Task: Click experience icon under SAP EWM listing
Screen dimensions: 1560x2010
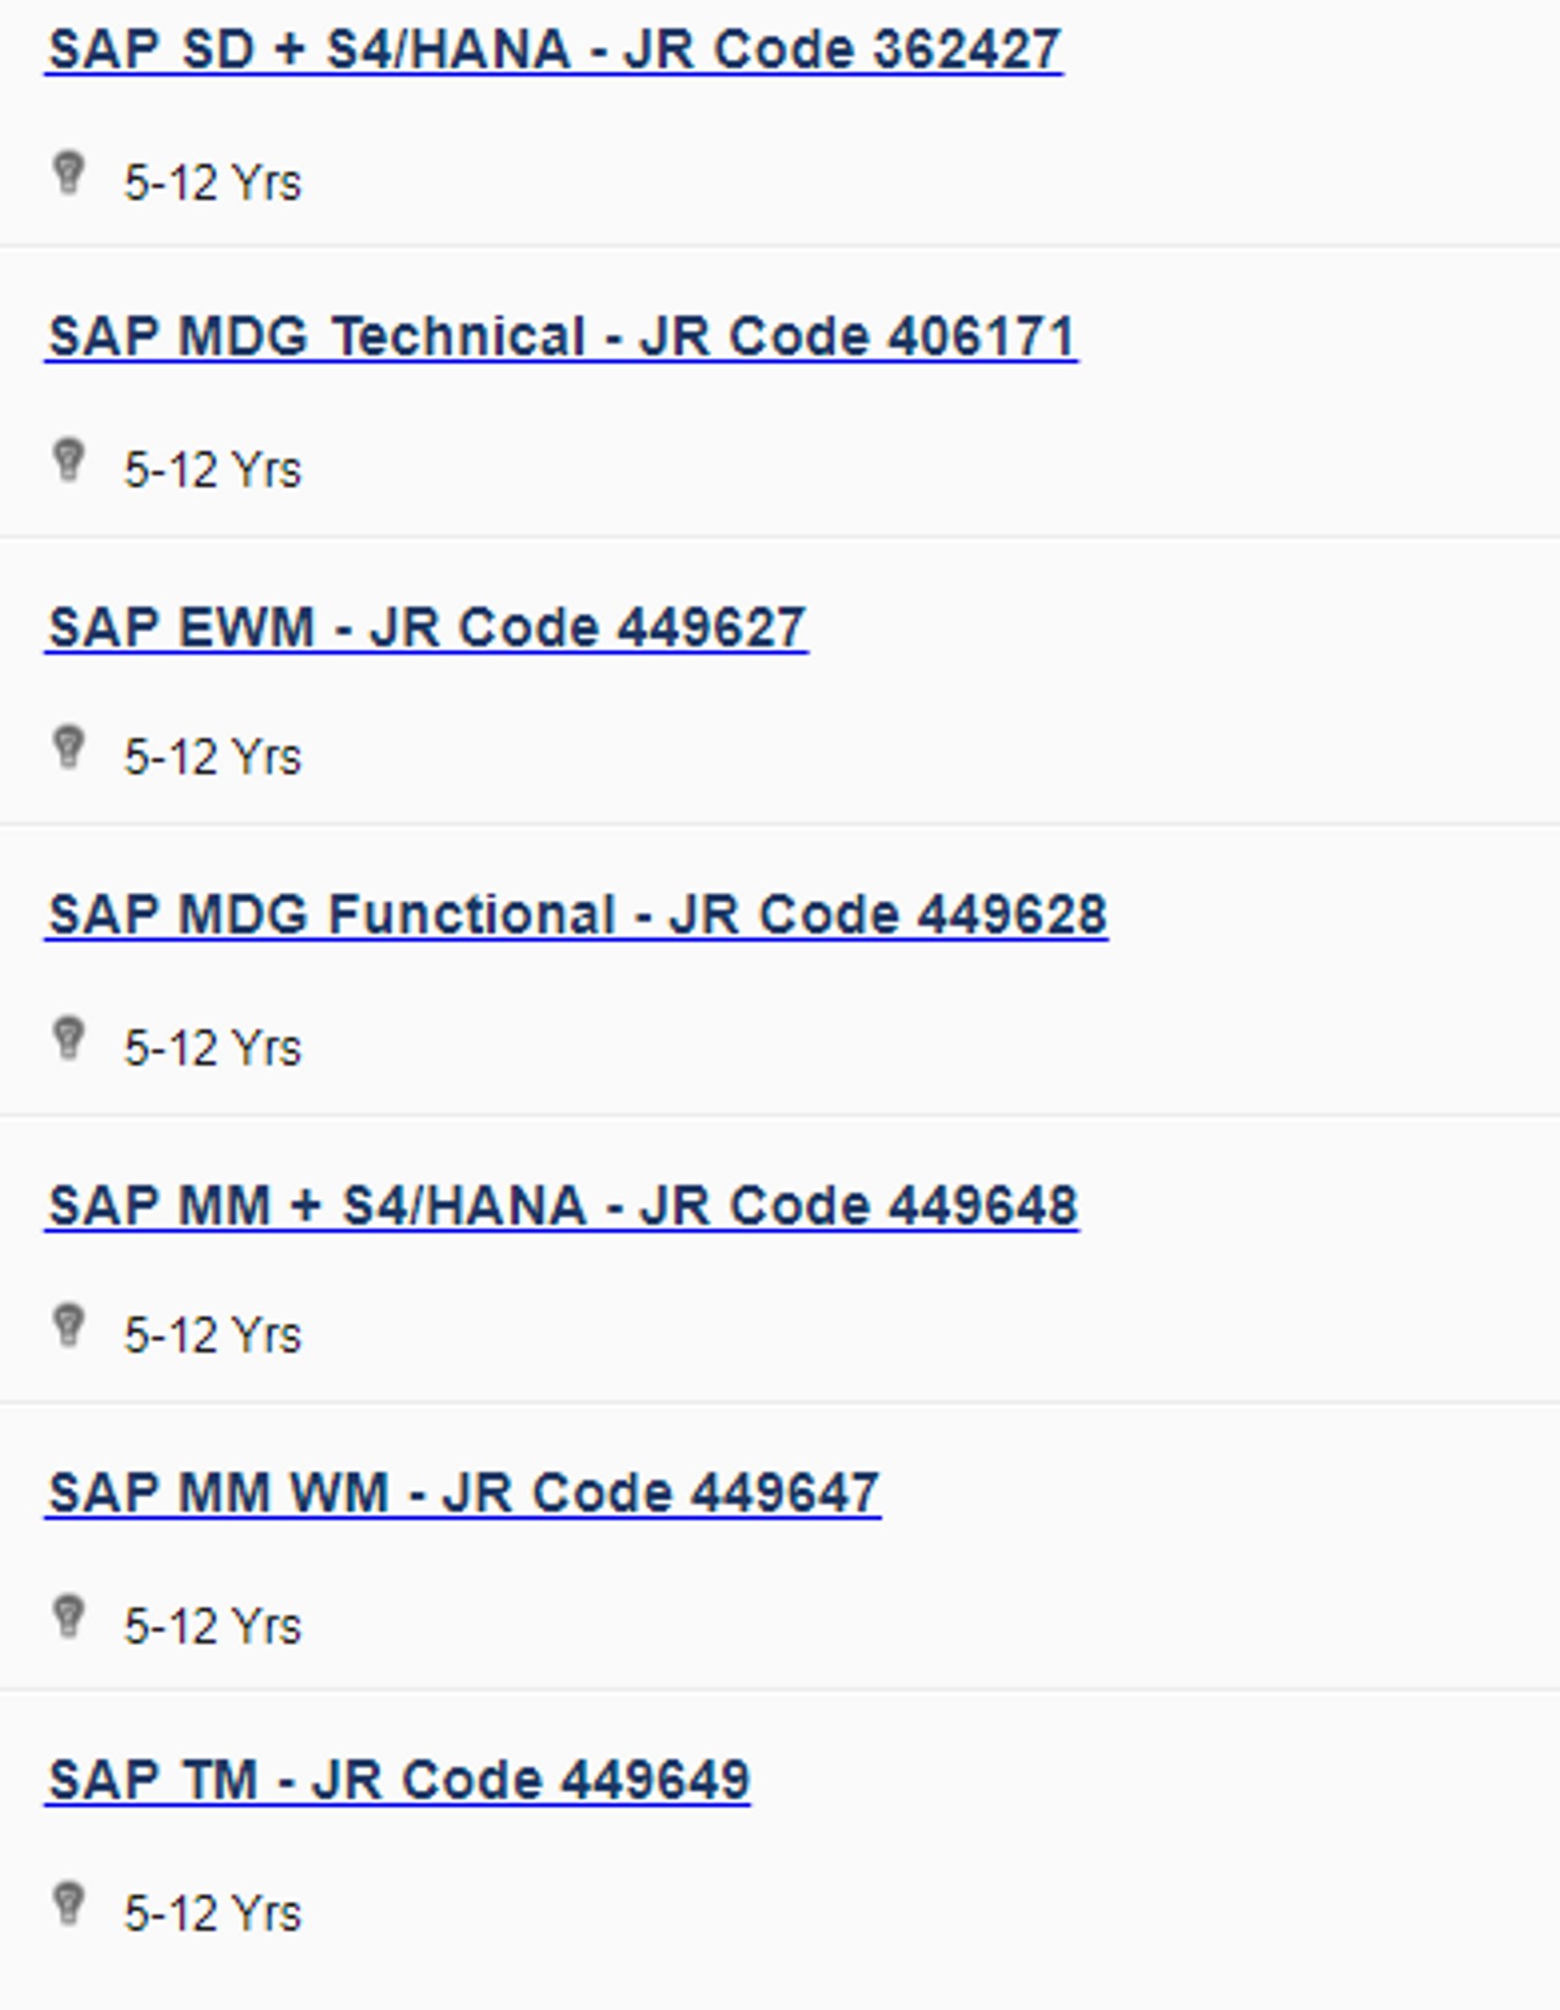Action: pos(69,748)
